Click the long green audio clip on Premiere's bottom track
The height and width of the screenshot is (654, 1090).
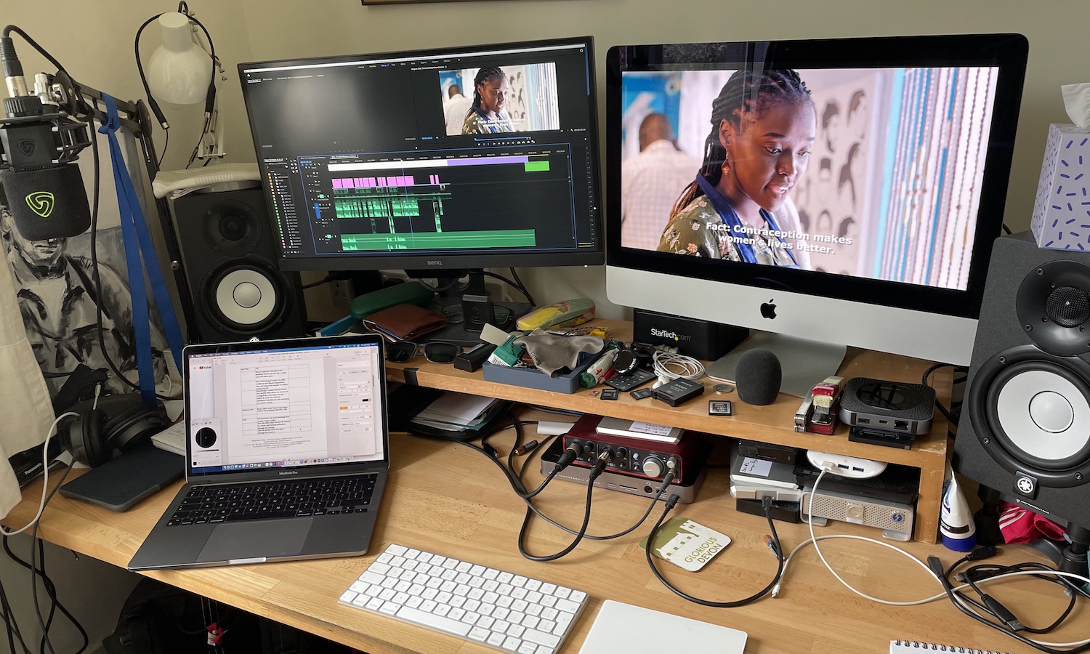438,240
